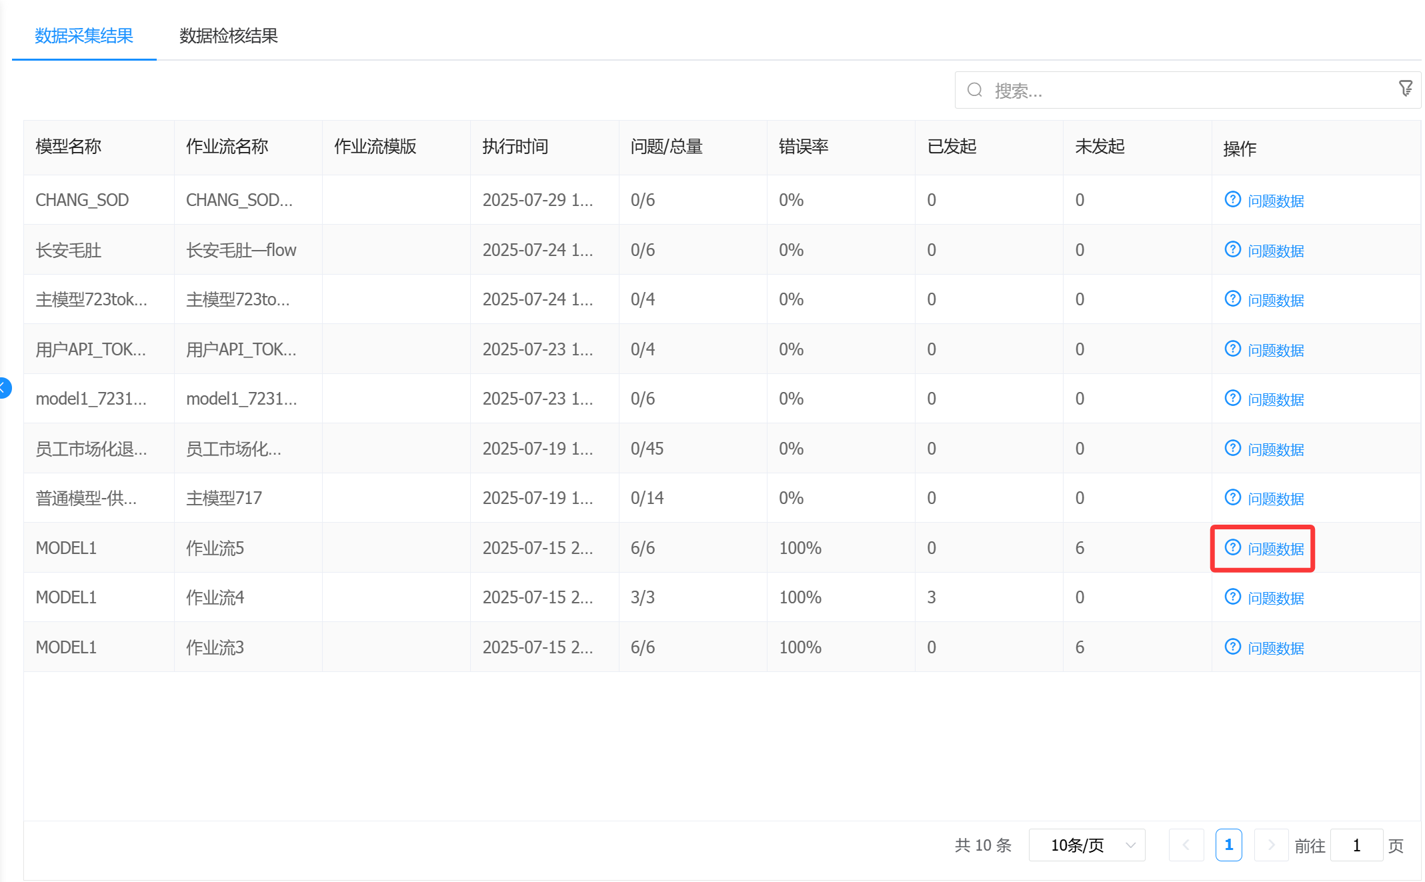
Task: Select the 数据采集结果 tab
Action: (x=84, y=36)
